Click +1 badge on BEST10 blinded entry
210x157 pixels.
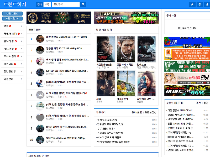(x=171, y=137)
